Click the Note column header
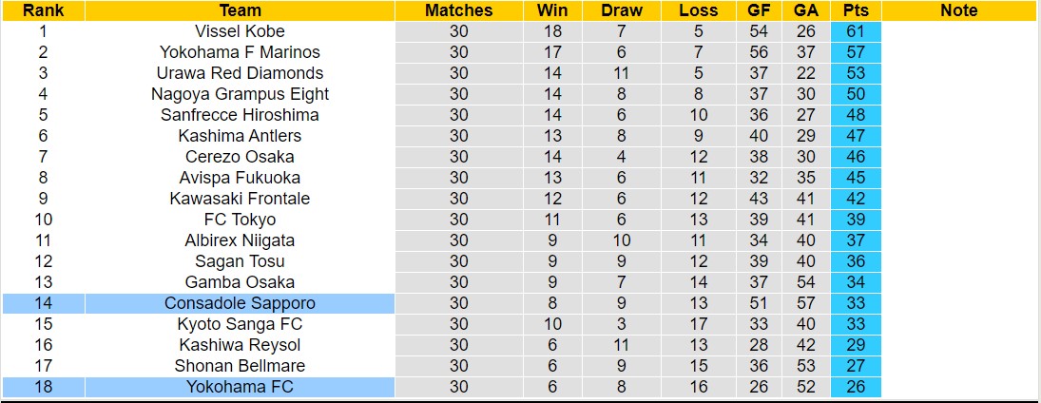 point(958,10)
